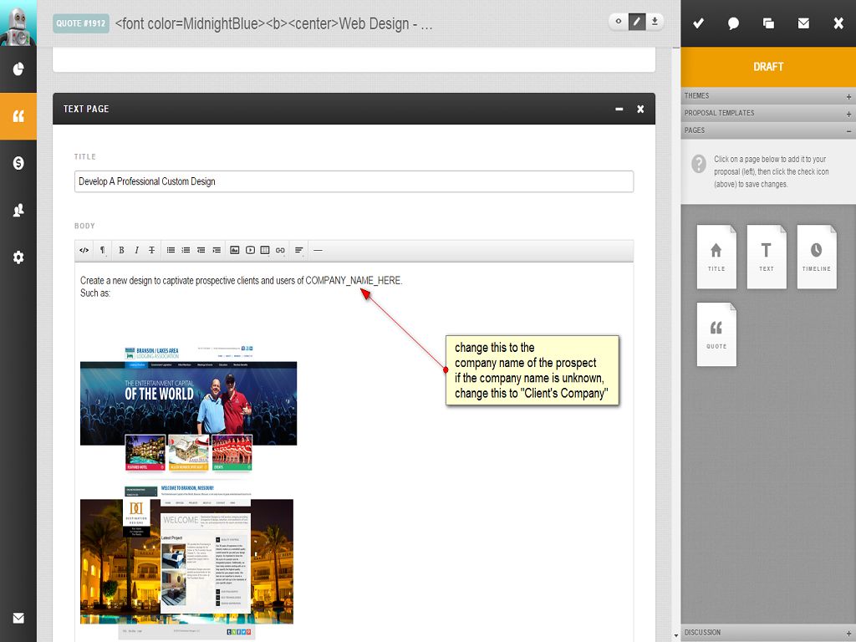The height and width of the screenshot is (642, 856).
Task: Click the Title input field
Action: point(354,181)
